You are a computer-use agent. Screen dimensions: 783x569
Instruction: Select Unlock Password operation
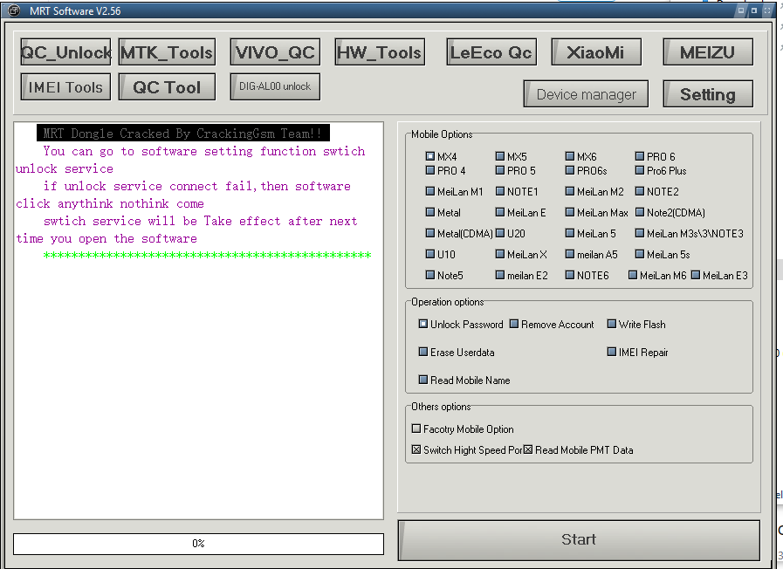pyautogui.click(x=461, y=325)
